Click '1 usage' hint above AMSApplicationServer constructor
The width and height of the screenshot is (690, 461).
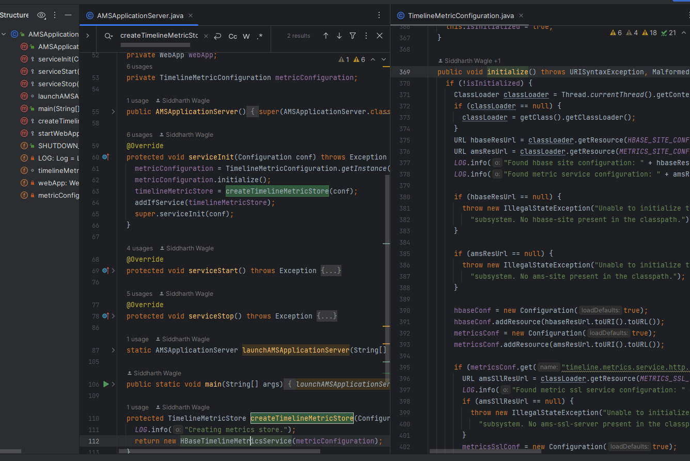tap(137, 101)
